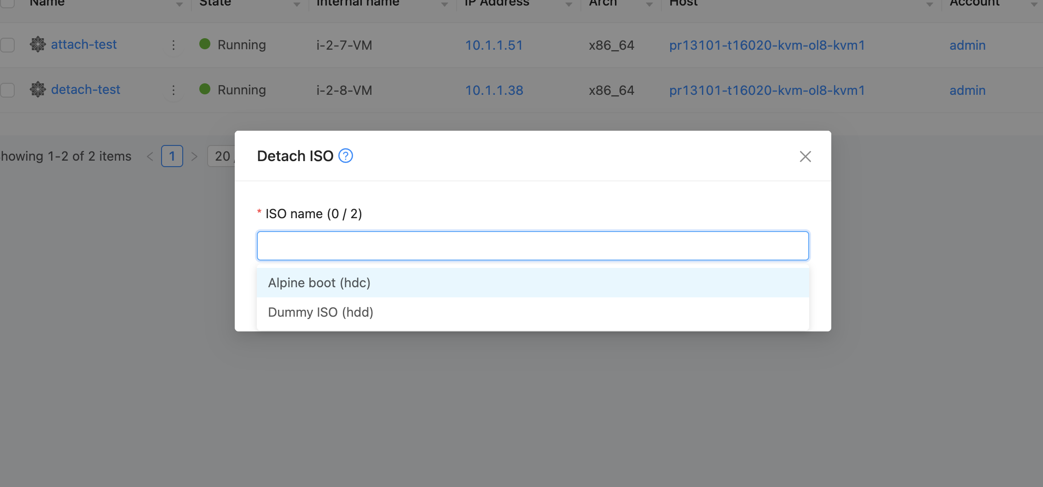Click x86_64 arch in attach-test row
The image size is (1043, 487).
[x=612, y=45]
